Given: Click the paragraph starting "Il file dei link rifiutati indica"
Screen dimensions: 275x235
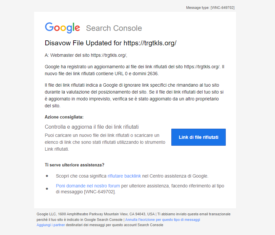Looking at the screenshot, I should point(134,96).
